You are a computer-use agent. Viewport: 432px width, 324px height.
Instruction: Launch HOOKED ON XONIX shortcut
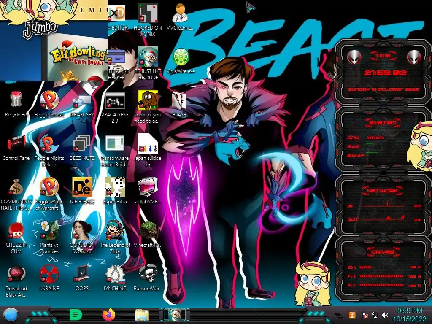click(x=148, y=13)
